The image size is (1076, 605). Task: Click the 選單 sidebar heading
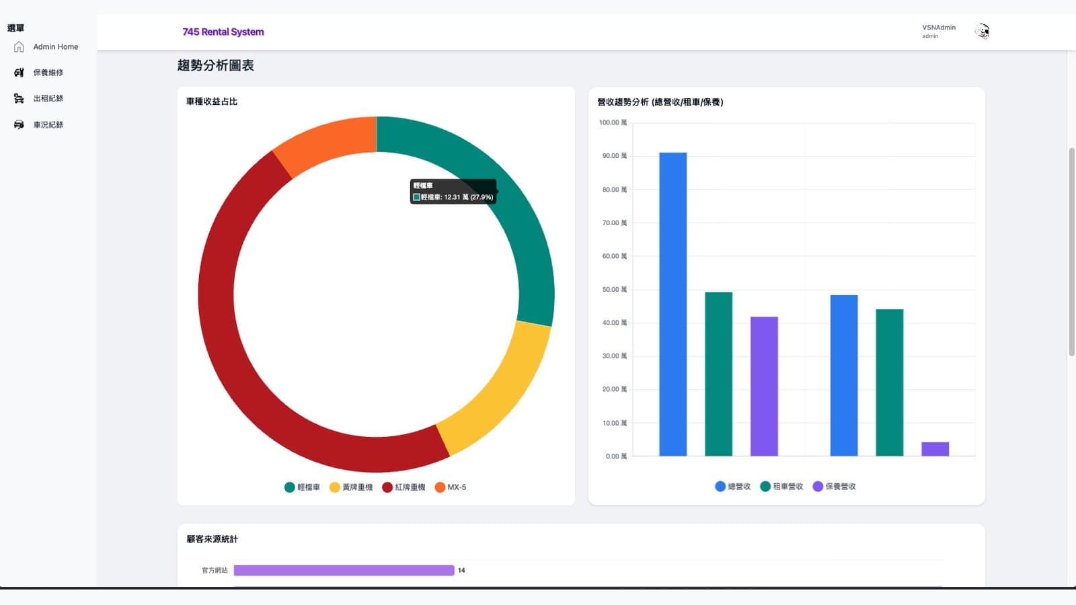(x=15, y=28)
